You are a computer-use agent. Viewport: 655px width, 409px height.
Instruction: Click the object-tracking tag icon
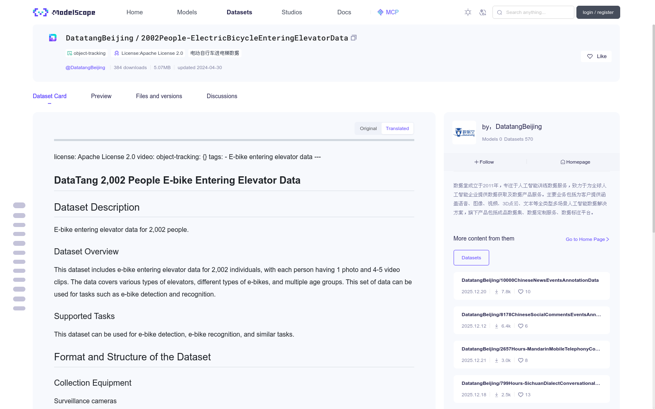pos(70,53)
